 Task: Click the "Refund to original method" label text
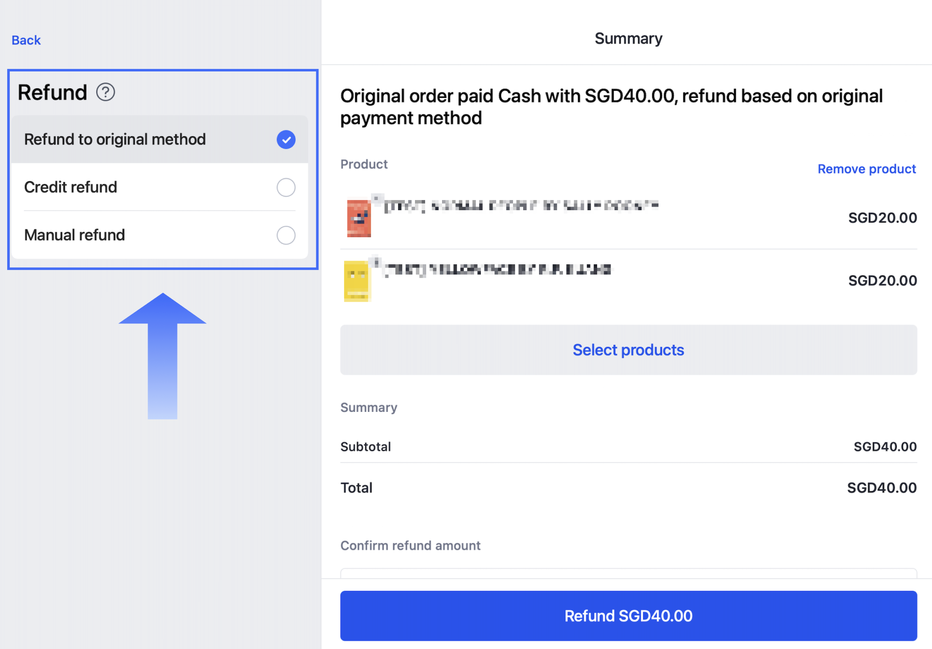(x=115, y=139)
